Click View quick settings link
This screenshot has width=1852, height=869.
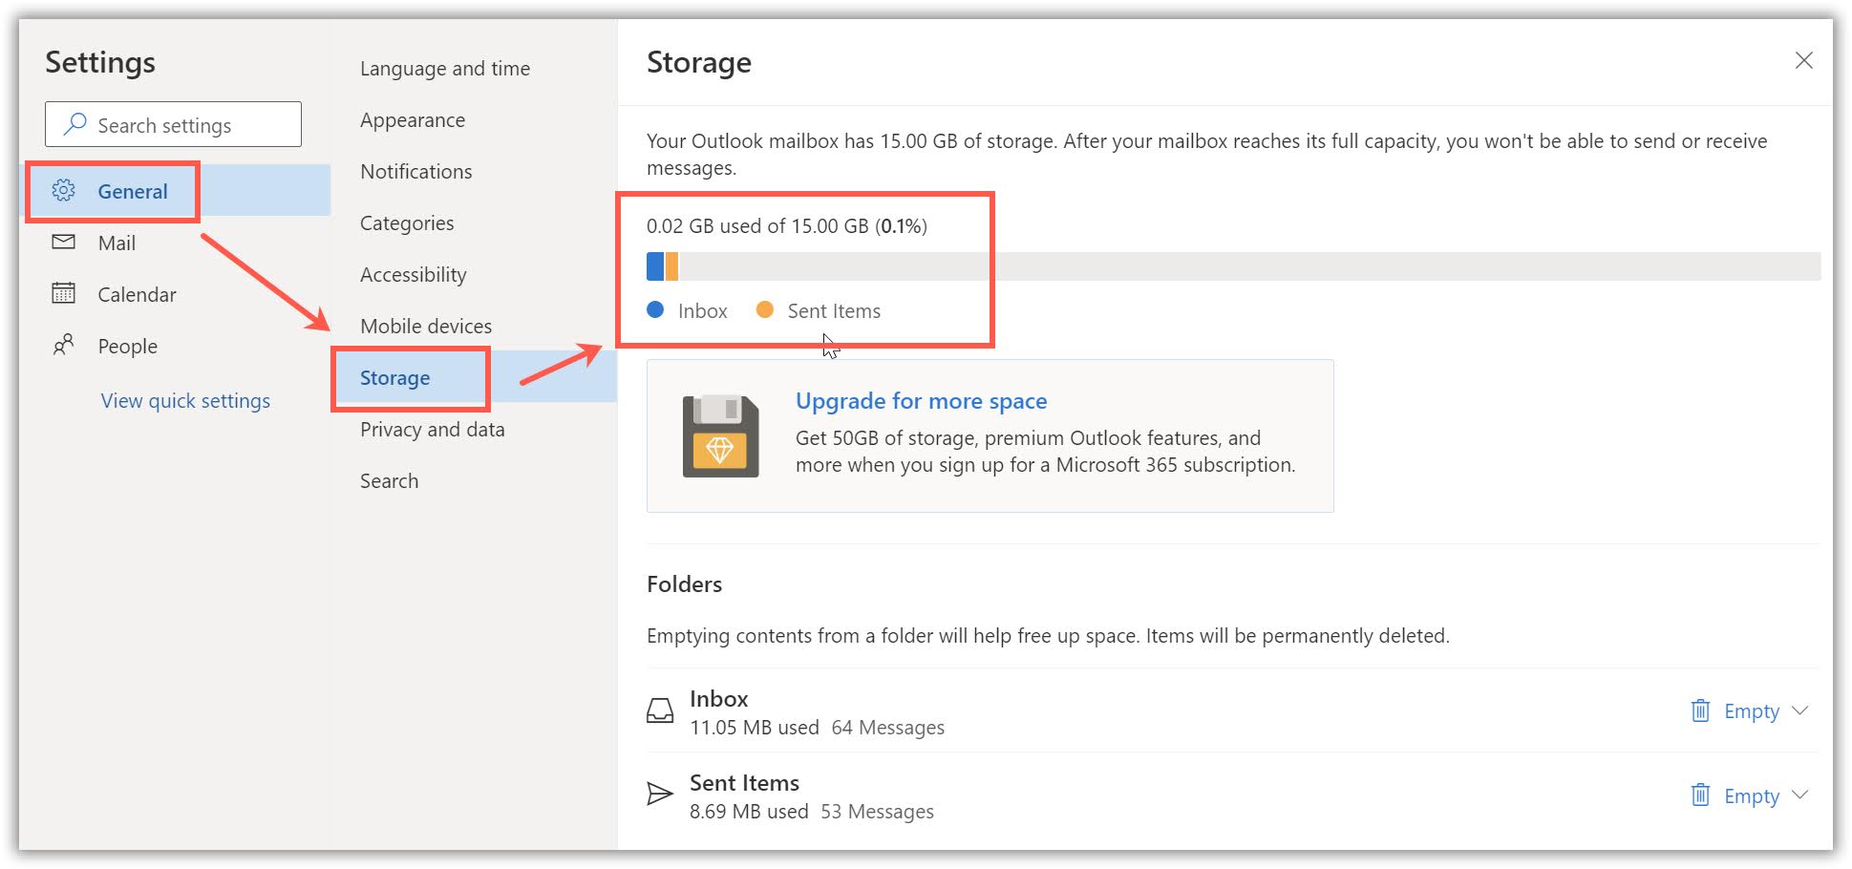(x=185, y=401)
